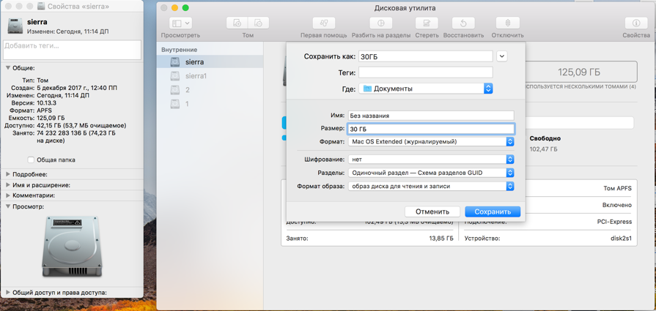This screenshot has width=656, height=311.
Task: Click the Size field showing 30 ГБ
Action: coord(431,129)
